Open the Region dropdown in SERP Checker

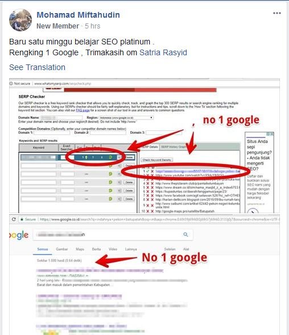pyautogui.click(x=126, y=117)
